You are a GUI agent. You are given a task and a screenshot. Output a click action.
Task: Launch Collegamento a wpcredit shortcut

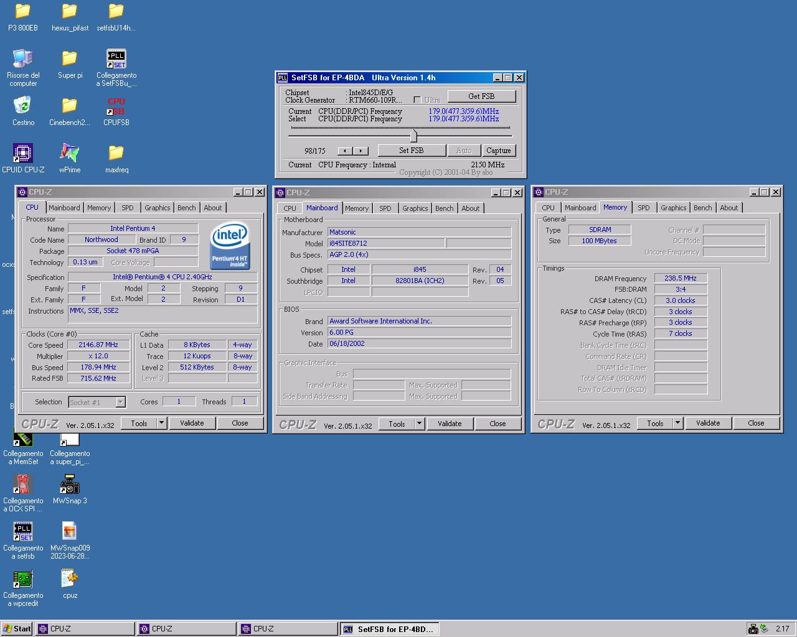[x=23, y=579]
